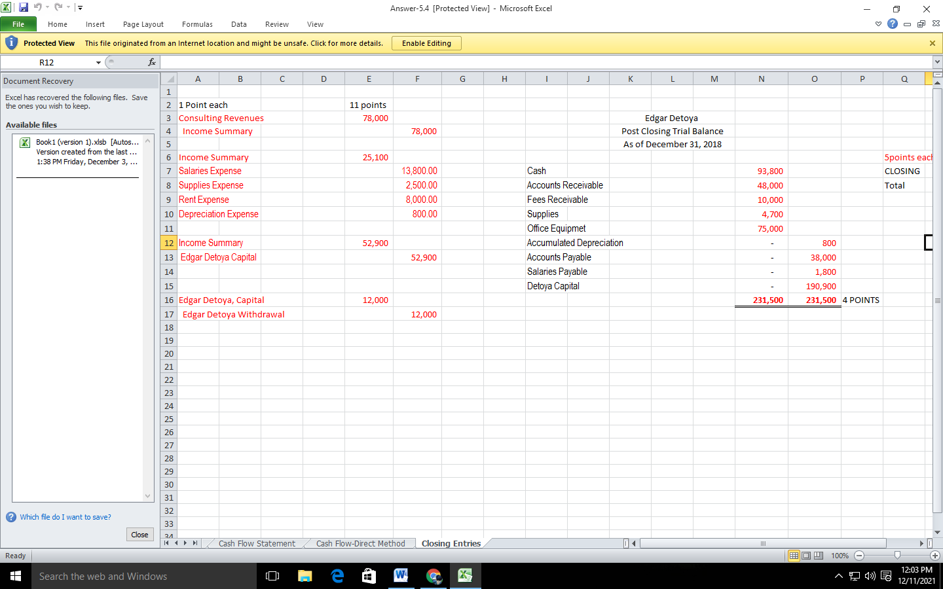The image size is (943, 589).
Task: Click the previous sheet tab arrow
Action: click(176, 543)
